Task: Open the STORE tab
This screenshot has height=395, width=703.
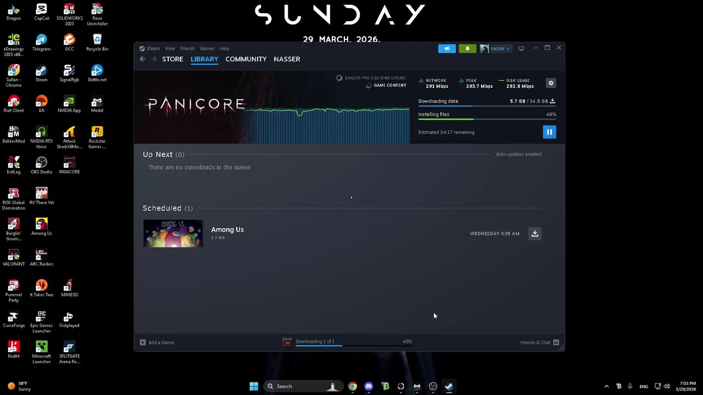Action: (x=172, y=59)
